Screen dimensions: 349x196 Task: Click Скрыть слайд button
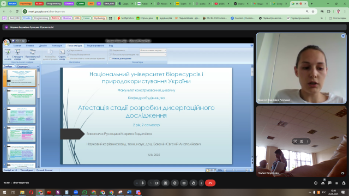(62, 54)
